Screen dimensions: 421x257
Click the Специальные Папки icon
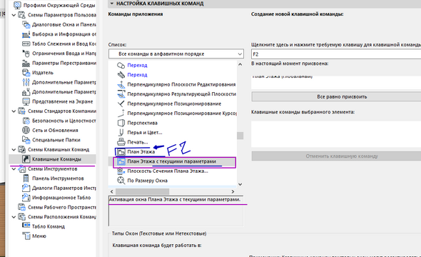[x=26, y=140]
